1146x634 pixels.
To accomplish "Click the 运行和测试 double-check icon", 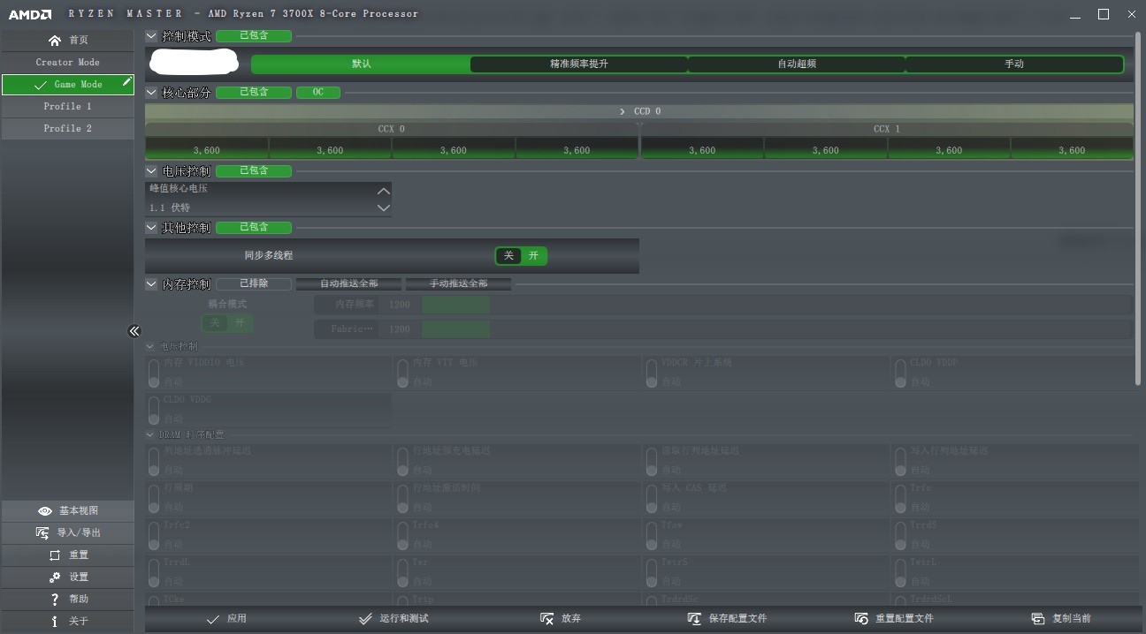I will 365,619.
